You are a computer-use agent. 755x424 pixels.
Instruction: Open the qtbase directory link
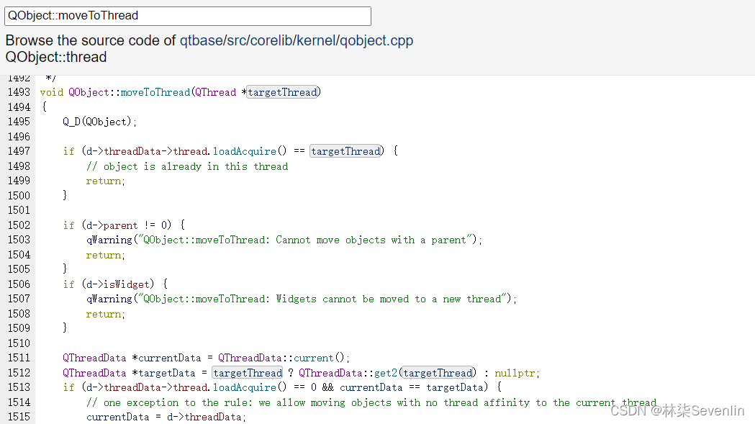point(201,40)
